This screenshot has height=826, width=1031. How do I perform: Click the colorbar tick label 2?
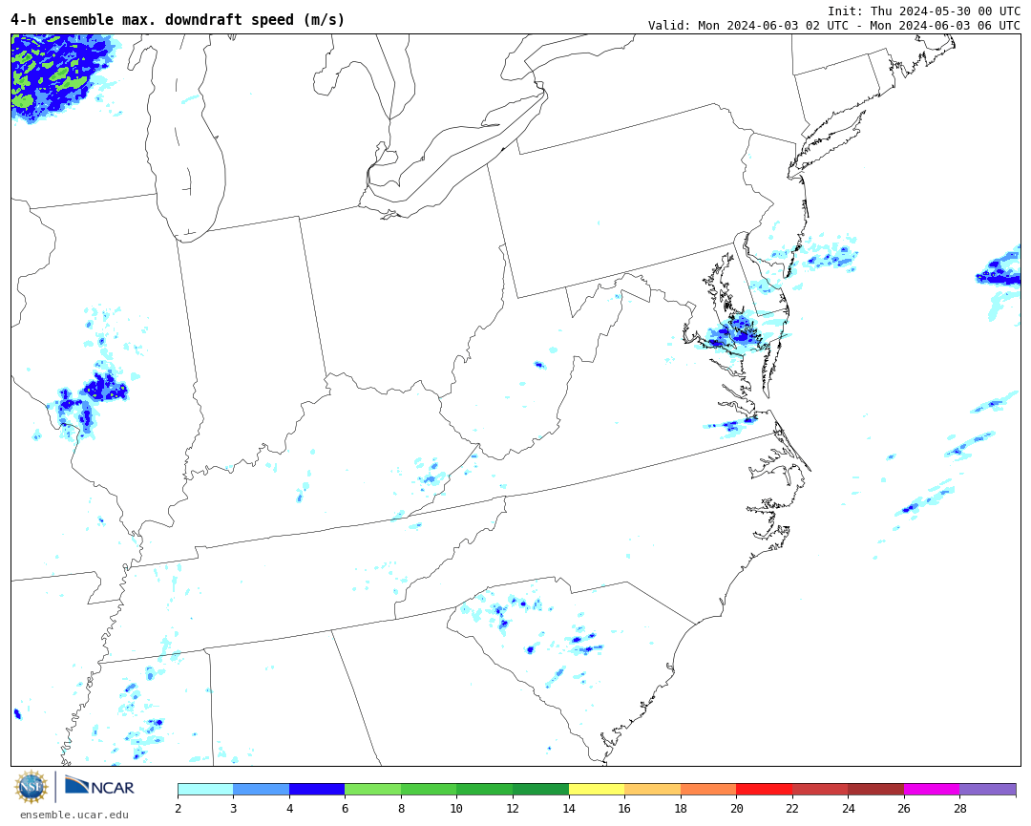pyautogui.click(x=178, y=808)
